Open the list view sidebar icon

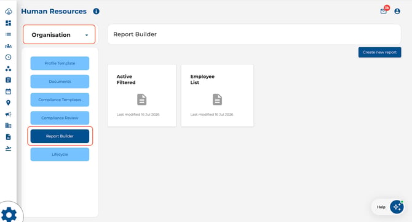coord(9,34)
